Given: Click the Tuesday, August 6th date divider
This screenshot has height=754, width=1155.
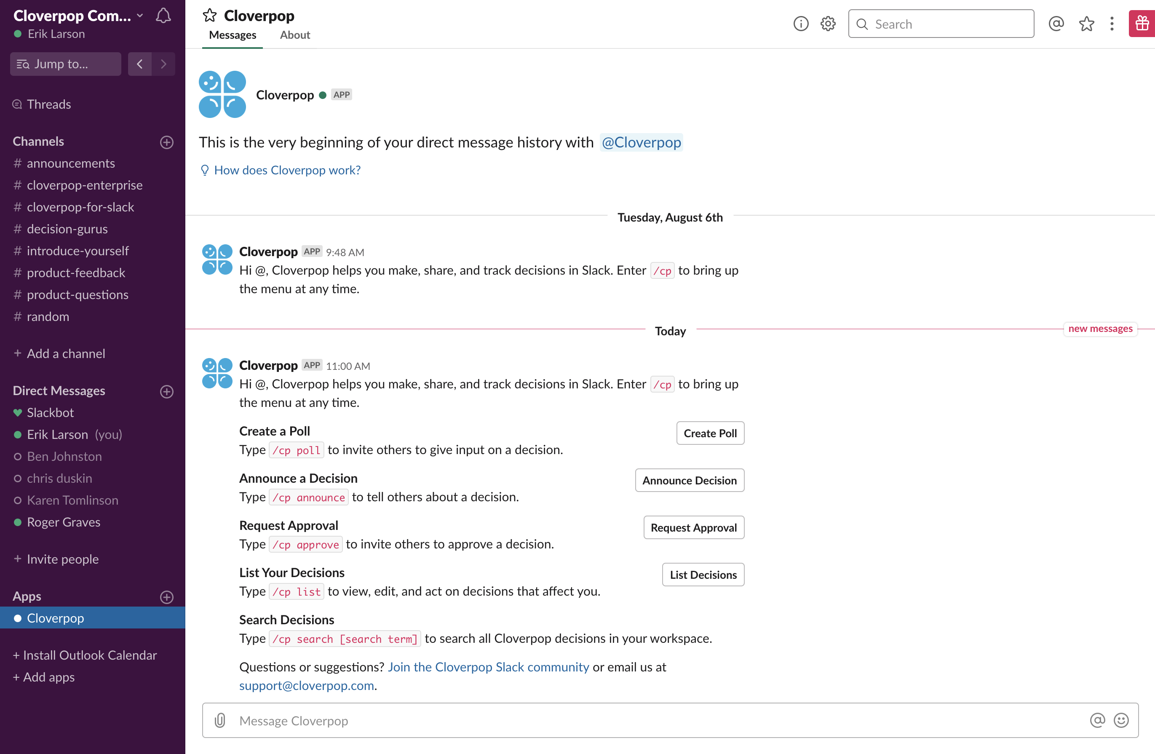Looking at the screenshot, I should click(x=670, y=217).
